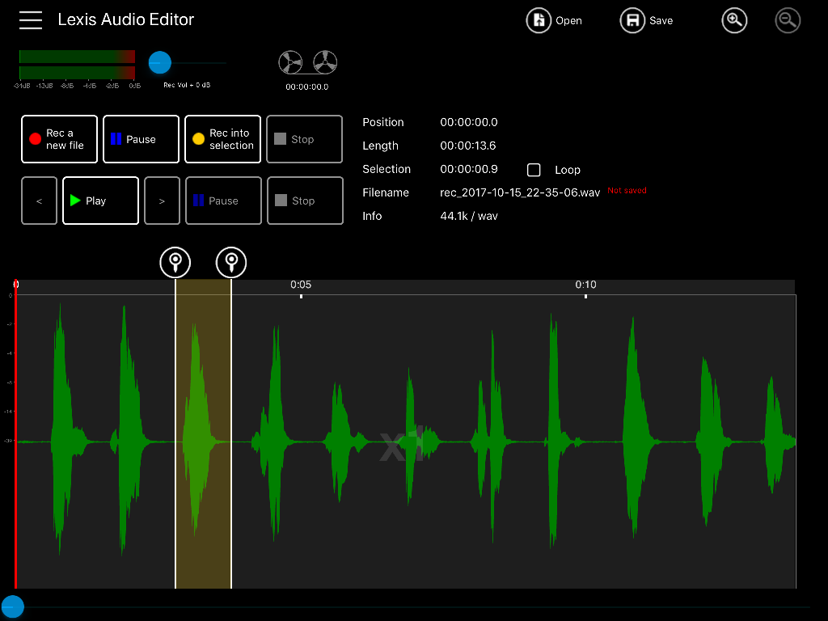Play the audio
This screenshot has height=621, width=828.
[101, 201]
